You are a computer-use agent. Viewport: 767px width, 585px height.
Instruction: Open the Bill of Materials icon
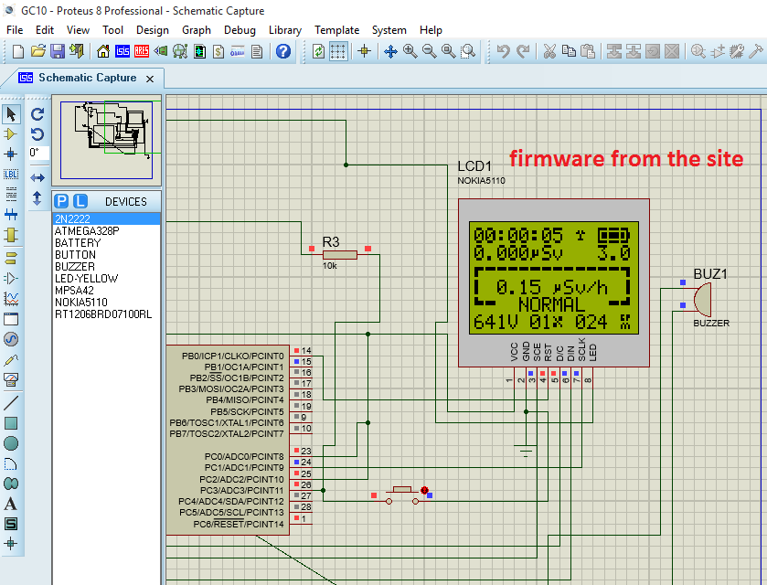(x=218, y=51)
